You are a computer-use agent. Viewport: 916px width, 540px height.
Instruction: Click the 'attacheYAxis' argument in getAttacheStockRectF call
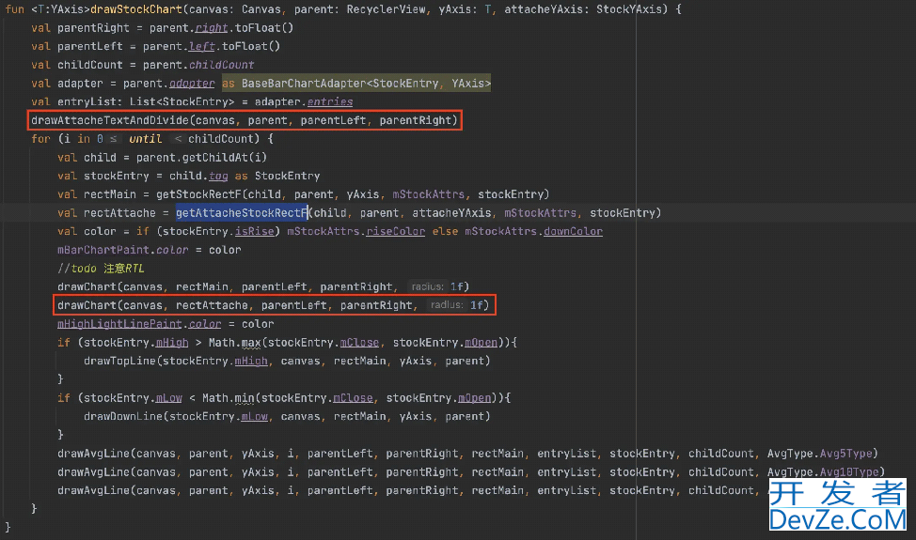click(x=451, y=213)
